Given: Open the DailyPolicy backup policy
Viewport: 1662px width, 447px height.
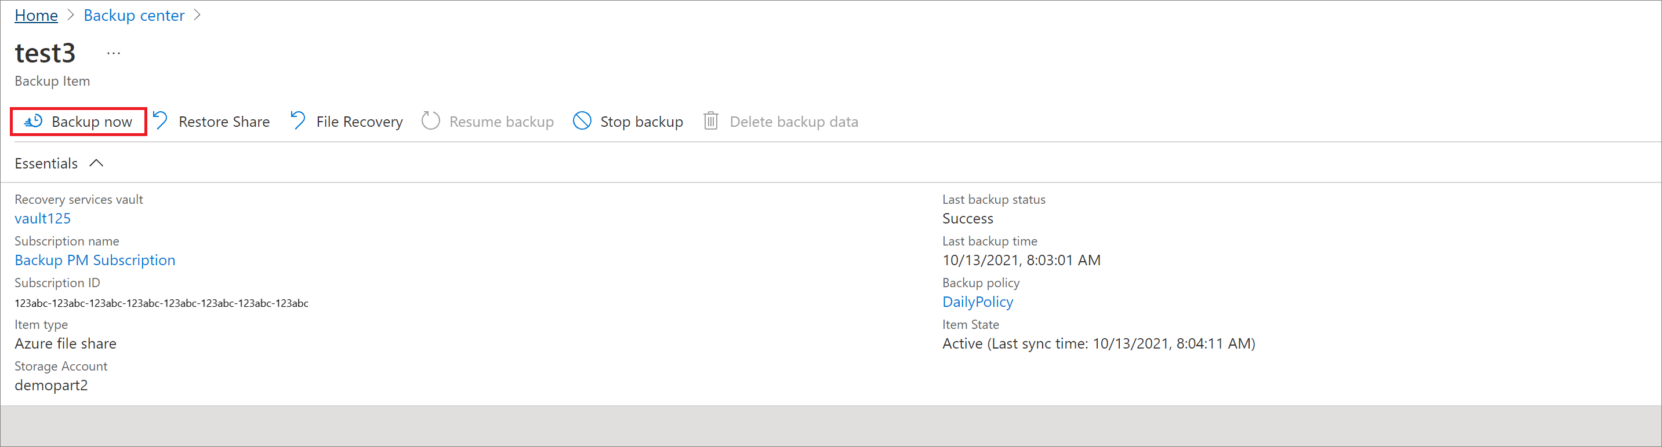Looking at the screenshot, I should click(x=978, y=302).
